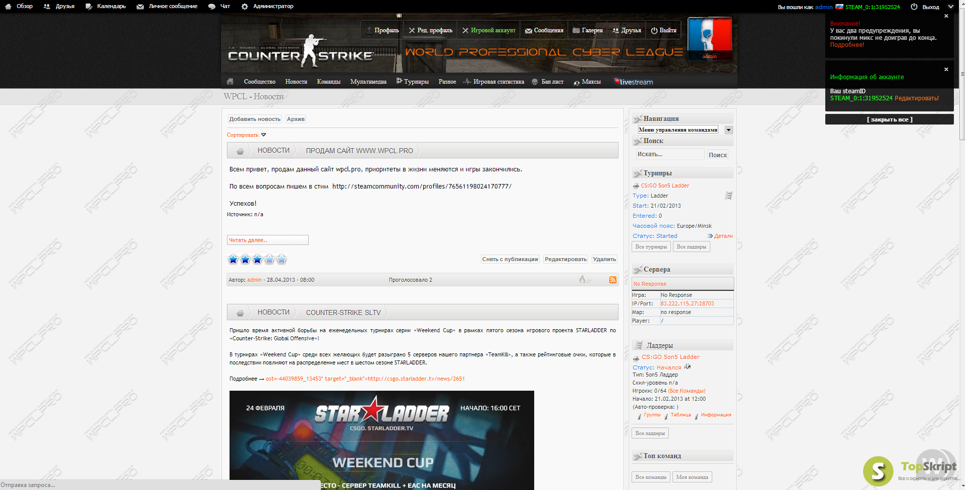Click Детали link in tournaments panel
Screen dimensions: 965x490
click(x=723, y=236)
